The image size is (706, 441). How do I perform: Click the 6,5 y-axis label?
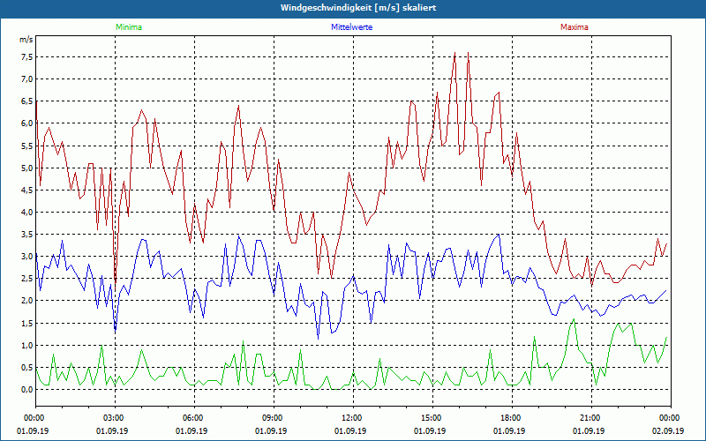[26, 101]
